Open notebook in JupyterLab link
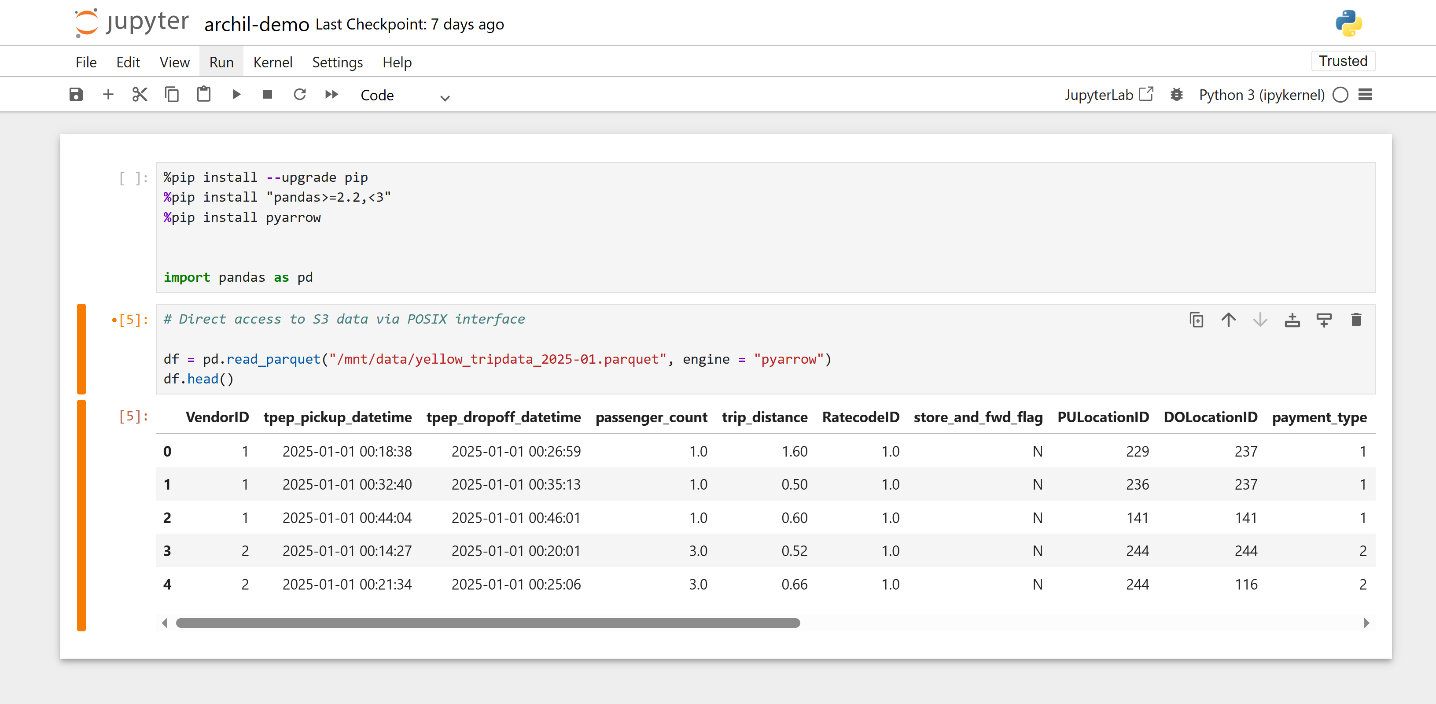 [1108, 95]
